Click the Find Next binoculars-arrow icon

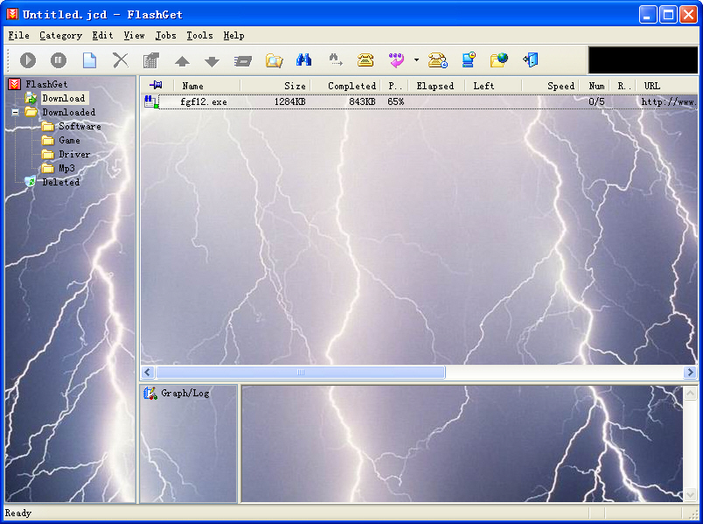(336, 59)
